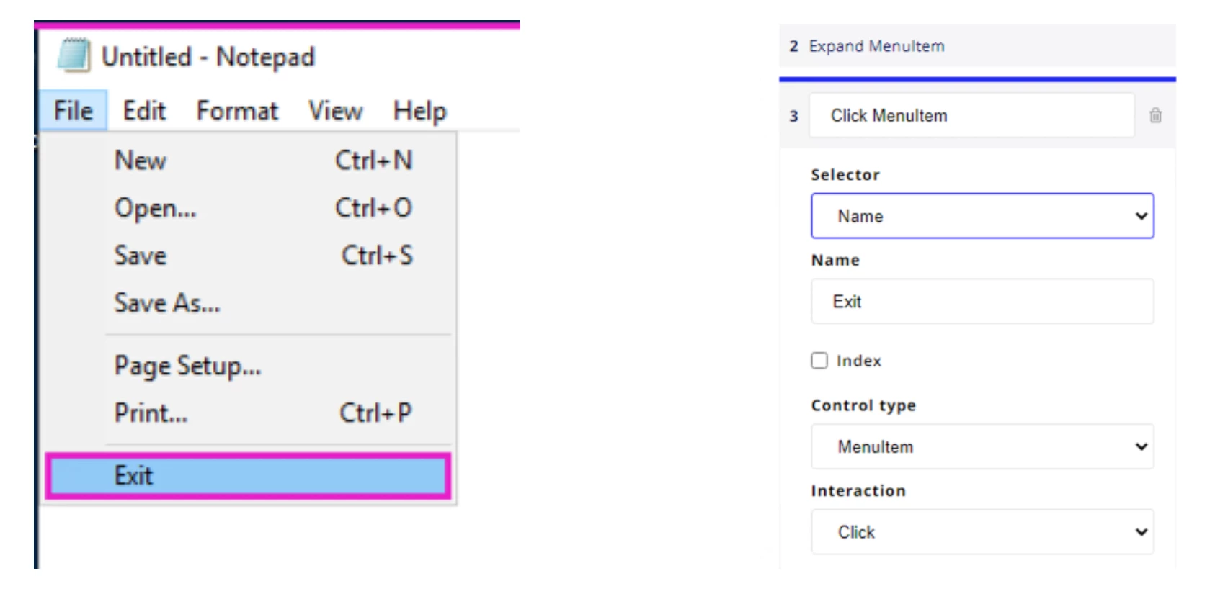Enable the Index checkbox

tap(819, 360)
